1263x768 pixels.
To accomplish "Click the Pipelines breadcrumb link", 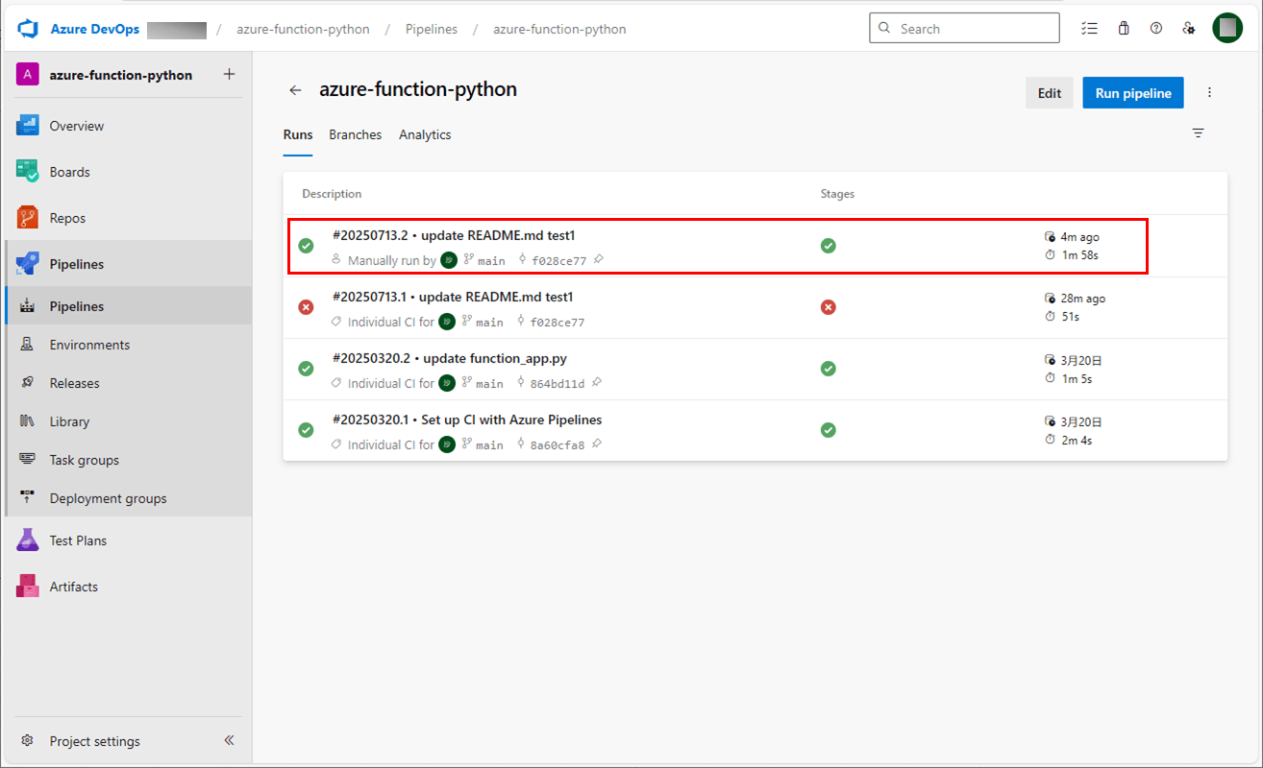I will pyautogui.click(x=432, y=29).
